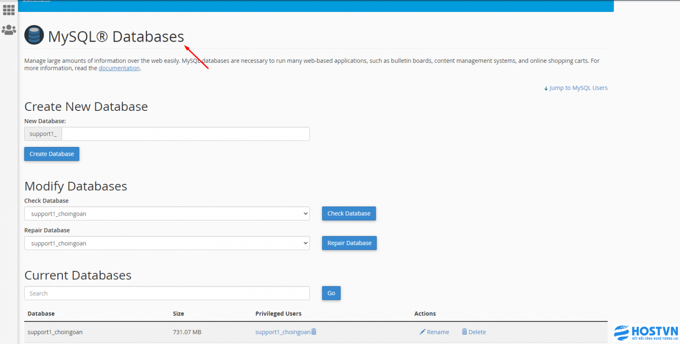Click the Repair Database button
Viewport: 680px width, 344px height.
pos(349,243)
